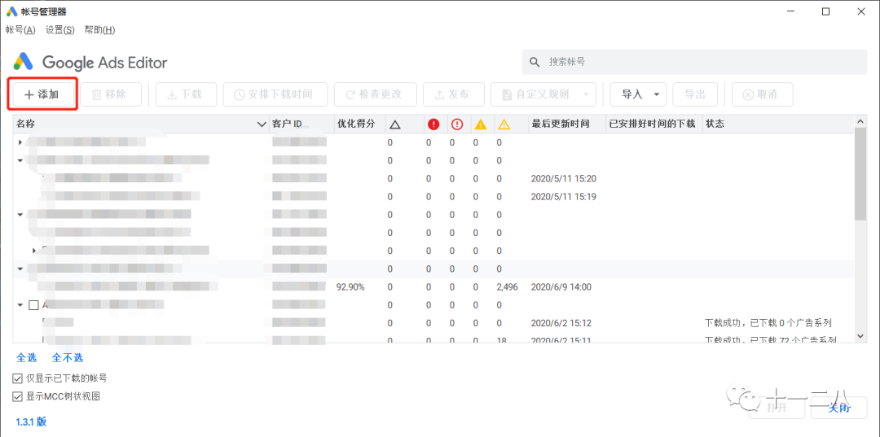Toggle 仅显示已下载的帐号 checkbox
Screen dimensions: 880x437
pyautogui.click(x=17, y=378)
